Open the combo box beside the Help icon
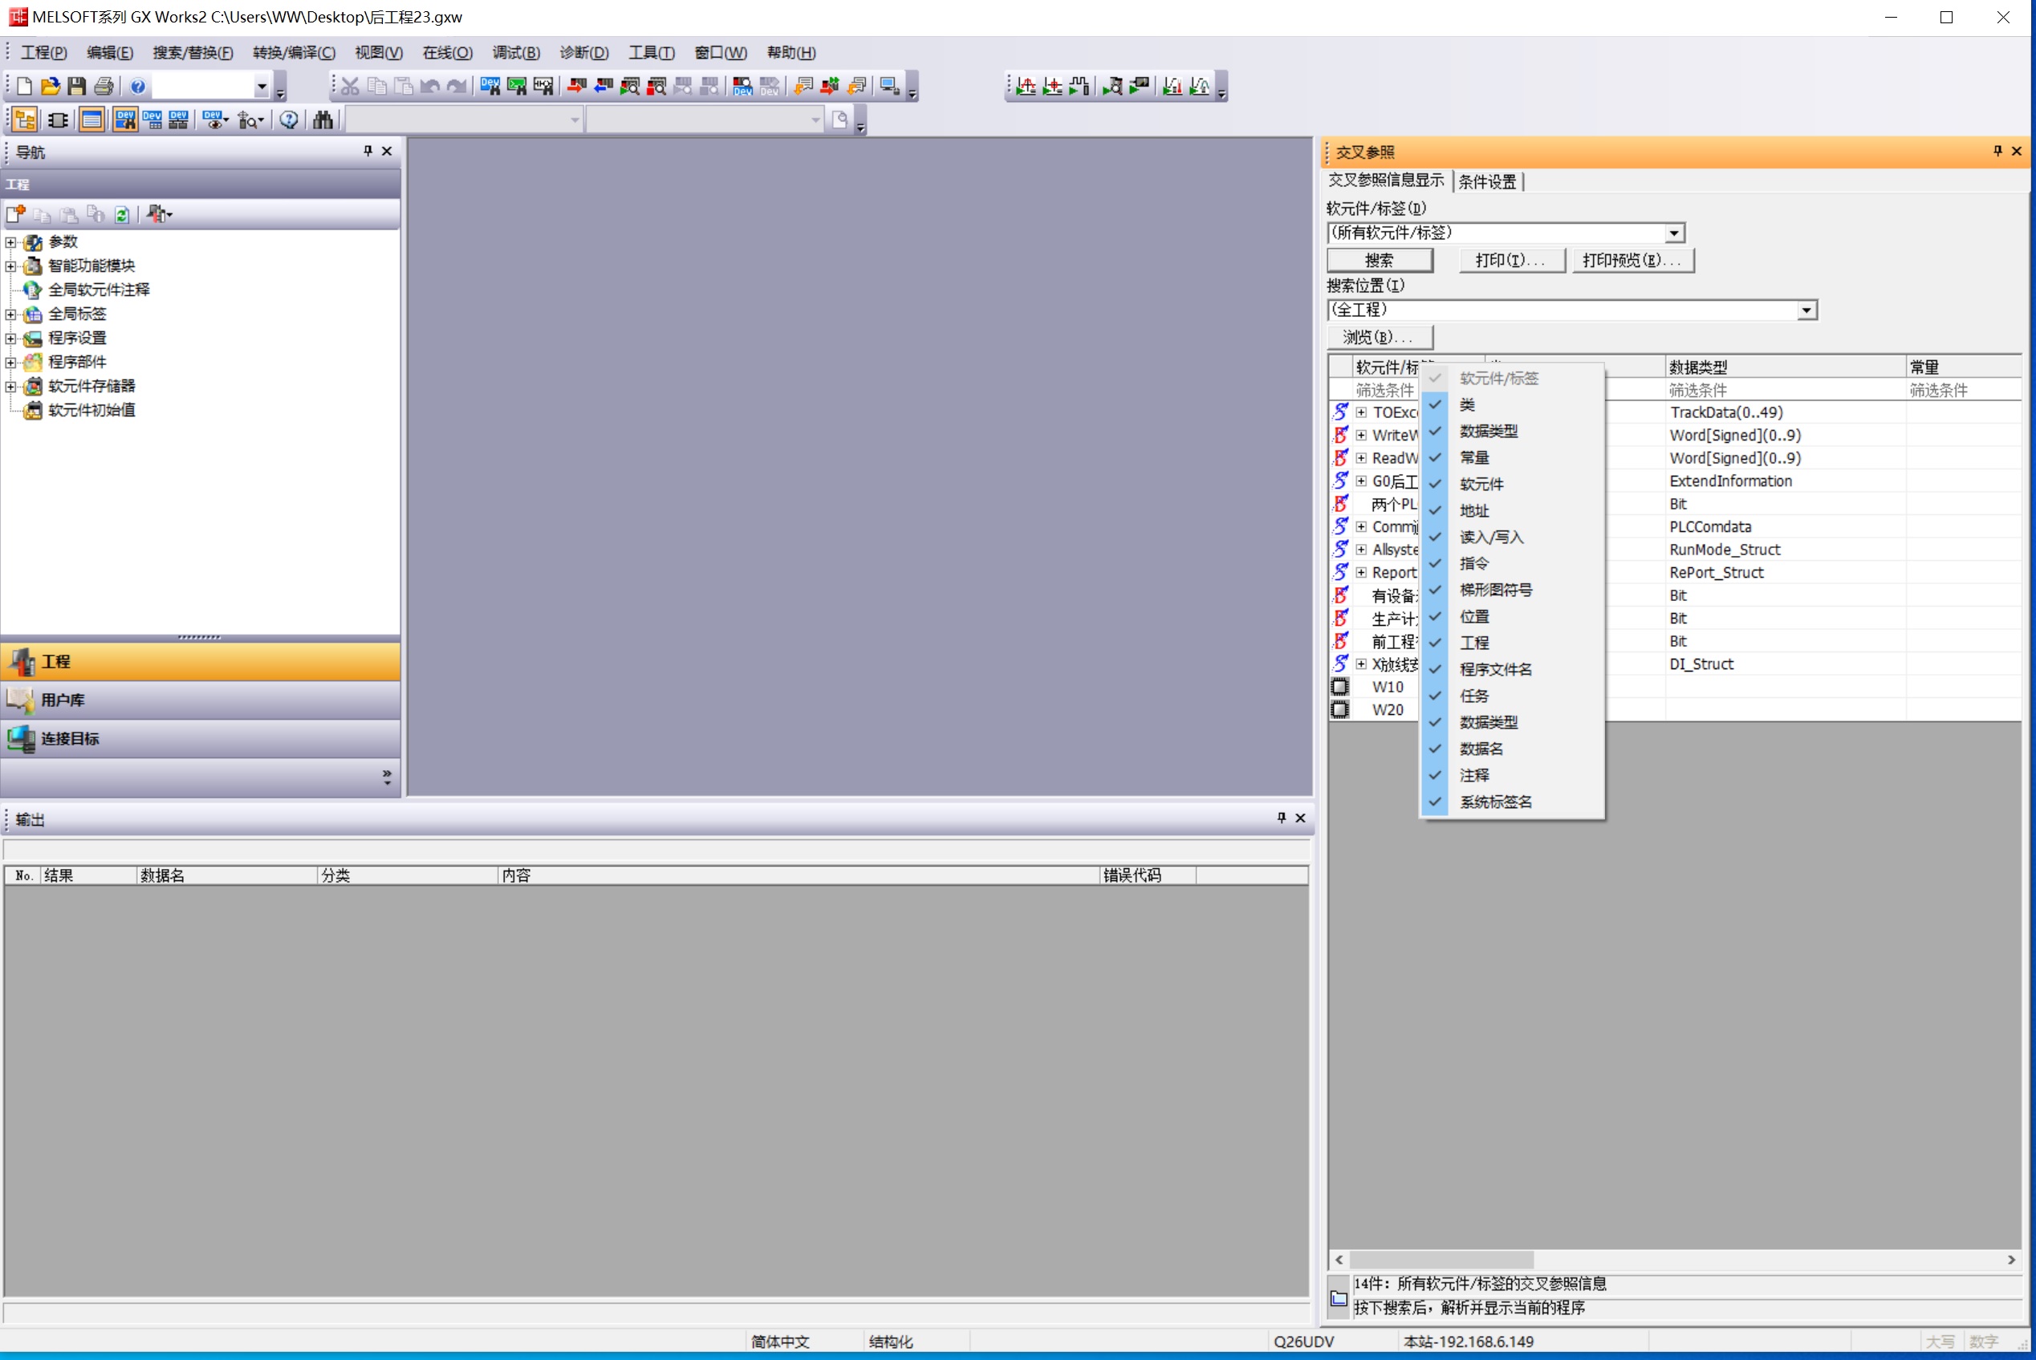2036x1360 pixels. coord(261,86)
